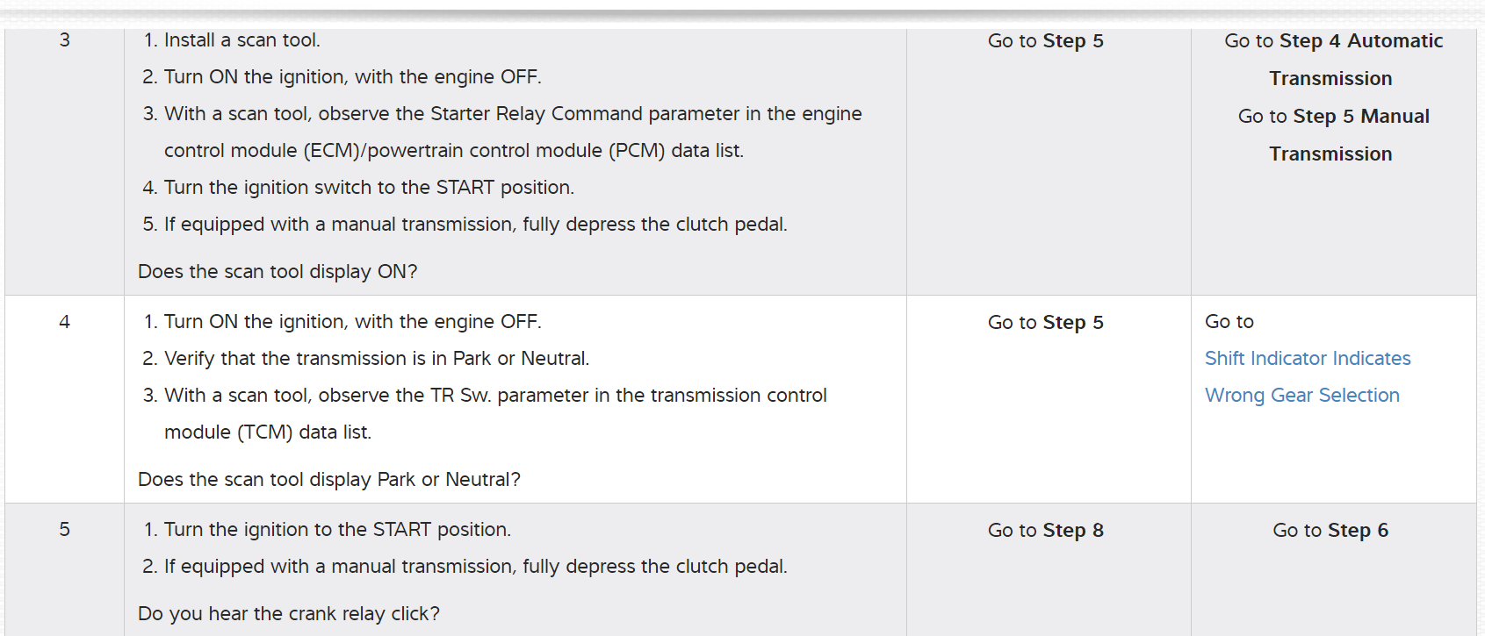Viewport: 1485px width, 636px height.
Task: Click 'Go to Step 4 Automatic Transmission' text
Action: (1332, 41)
